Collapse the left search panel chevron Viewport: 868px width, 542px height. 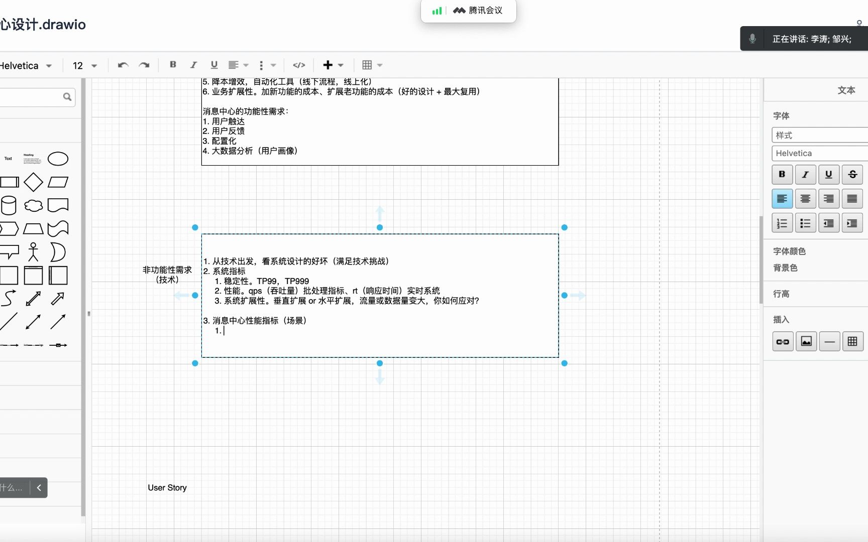(39, 487)
